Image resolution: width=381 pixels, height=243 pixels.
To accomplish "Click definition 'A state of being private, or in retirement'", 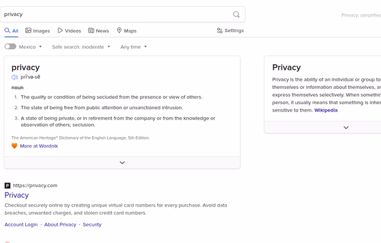I will [x=118, y=121].
